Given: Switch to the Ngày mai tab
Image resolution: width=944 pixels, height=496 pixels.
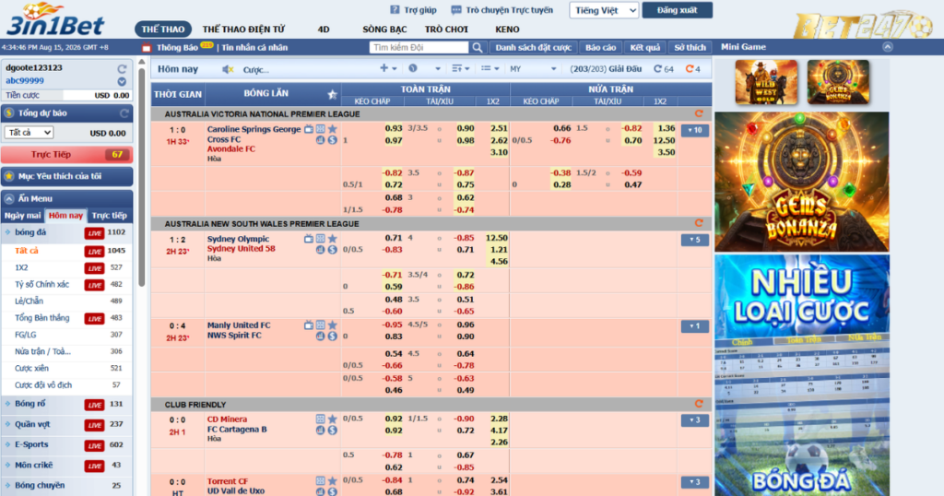Looking at the screenshot, I should coord(23,216).
